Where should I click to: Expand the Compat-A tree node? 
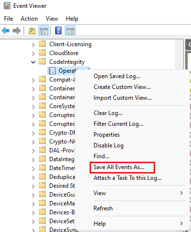click(33, 80)
